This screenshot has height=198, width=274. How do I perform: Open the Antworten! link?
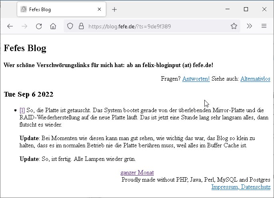(196, 79)
